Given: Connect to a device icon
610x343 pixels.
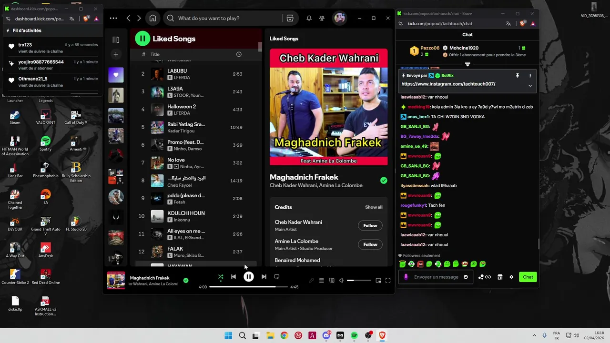Looking at the screenshot, I should [332, 281].
